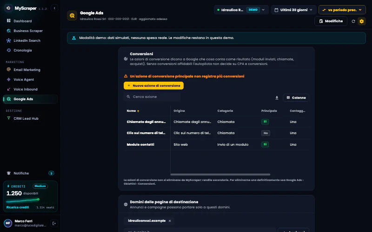Click the Dashboard grid icon
This screenshot has width=372, height=232.
(x=9, y=20)
